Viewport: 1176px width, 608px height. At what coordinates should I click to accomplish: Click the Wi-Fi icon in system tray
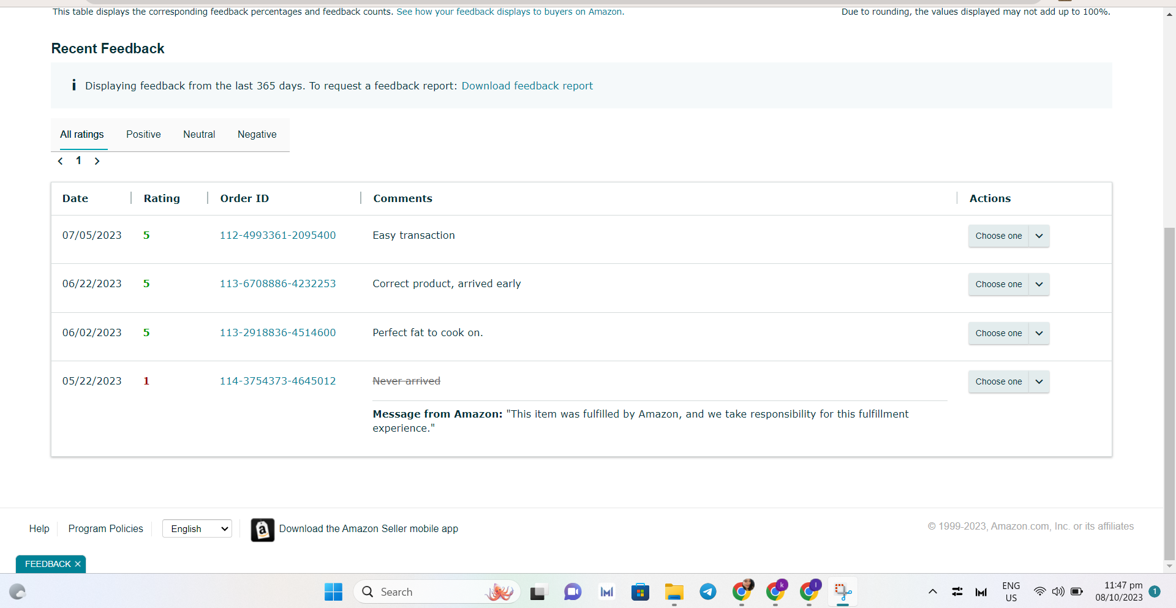tap(1039, 591)
